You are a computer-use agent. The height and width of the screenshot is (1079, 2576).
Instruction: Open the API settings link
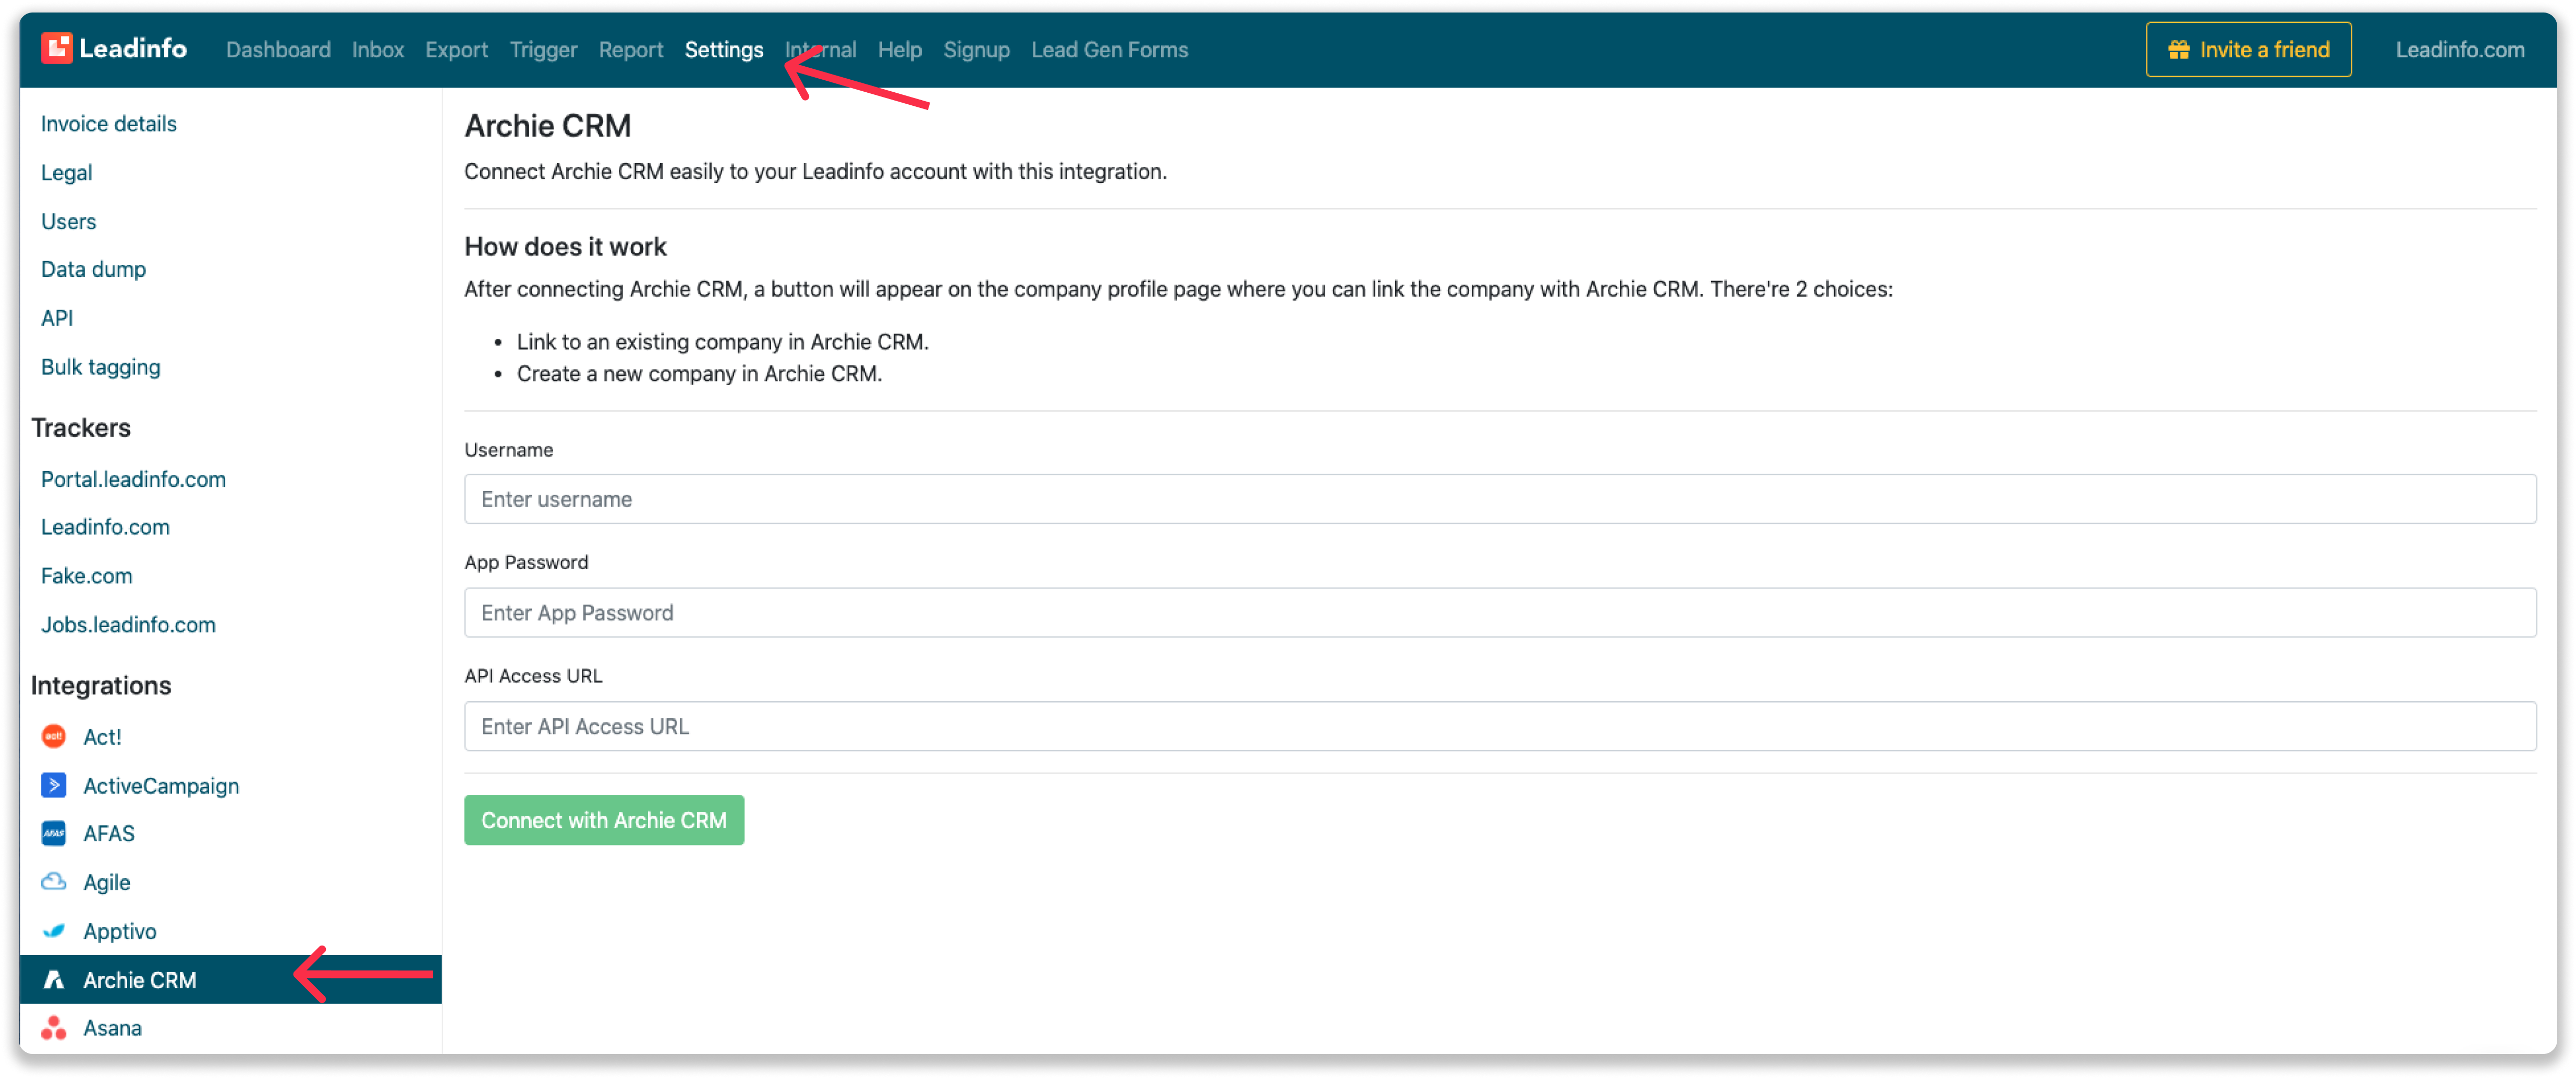coord(57,318)
